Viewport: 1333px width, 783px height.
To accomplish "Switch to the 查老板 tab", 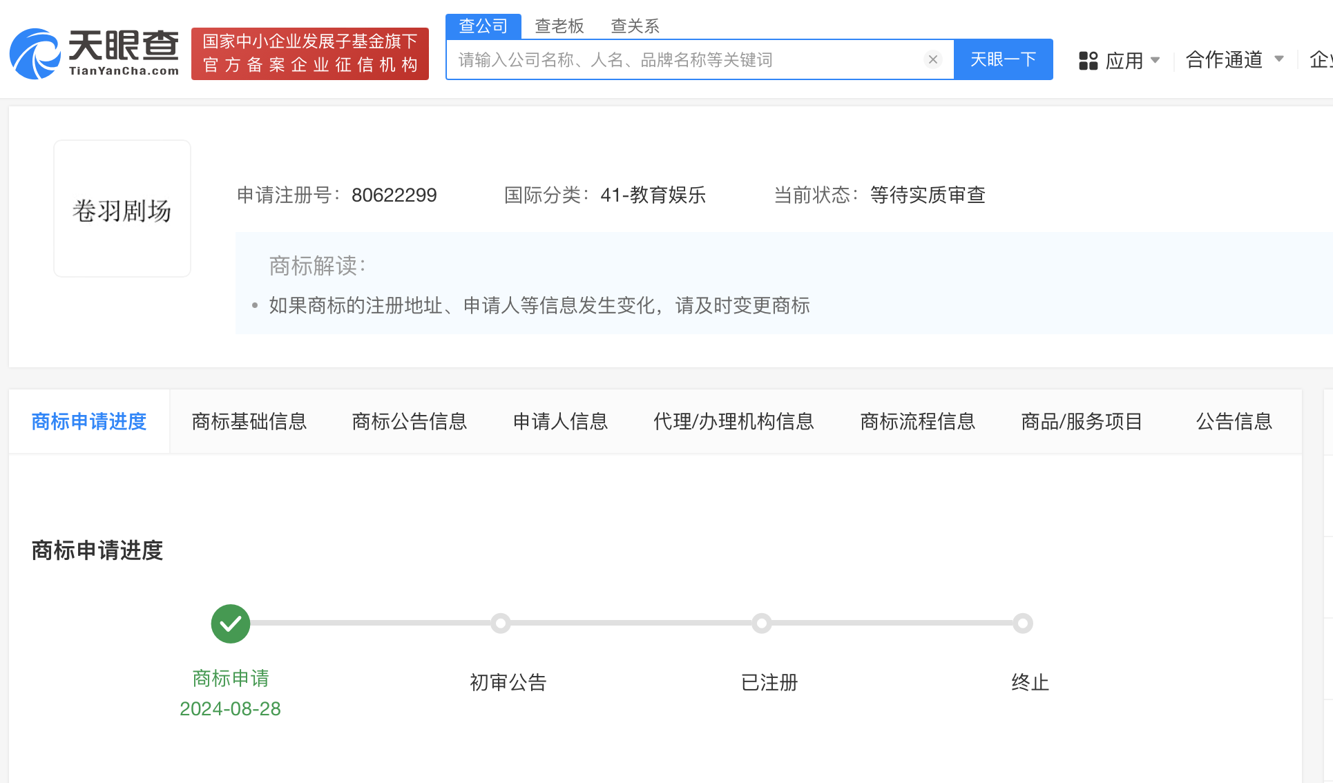I will click(x=559, y=25).
